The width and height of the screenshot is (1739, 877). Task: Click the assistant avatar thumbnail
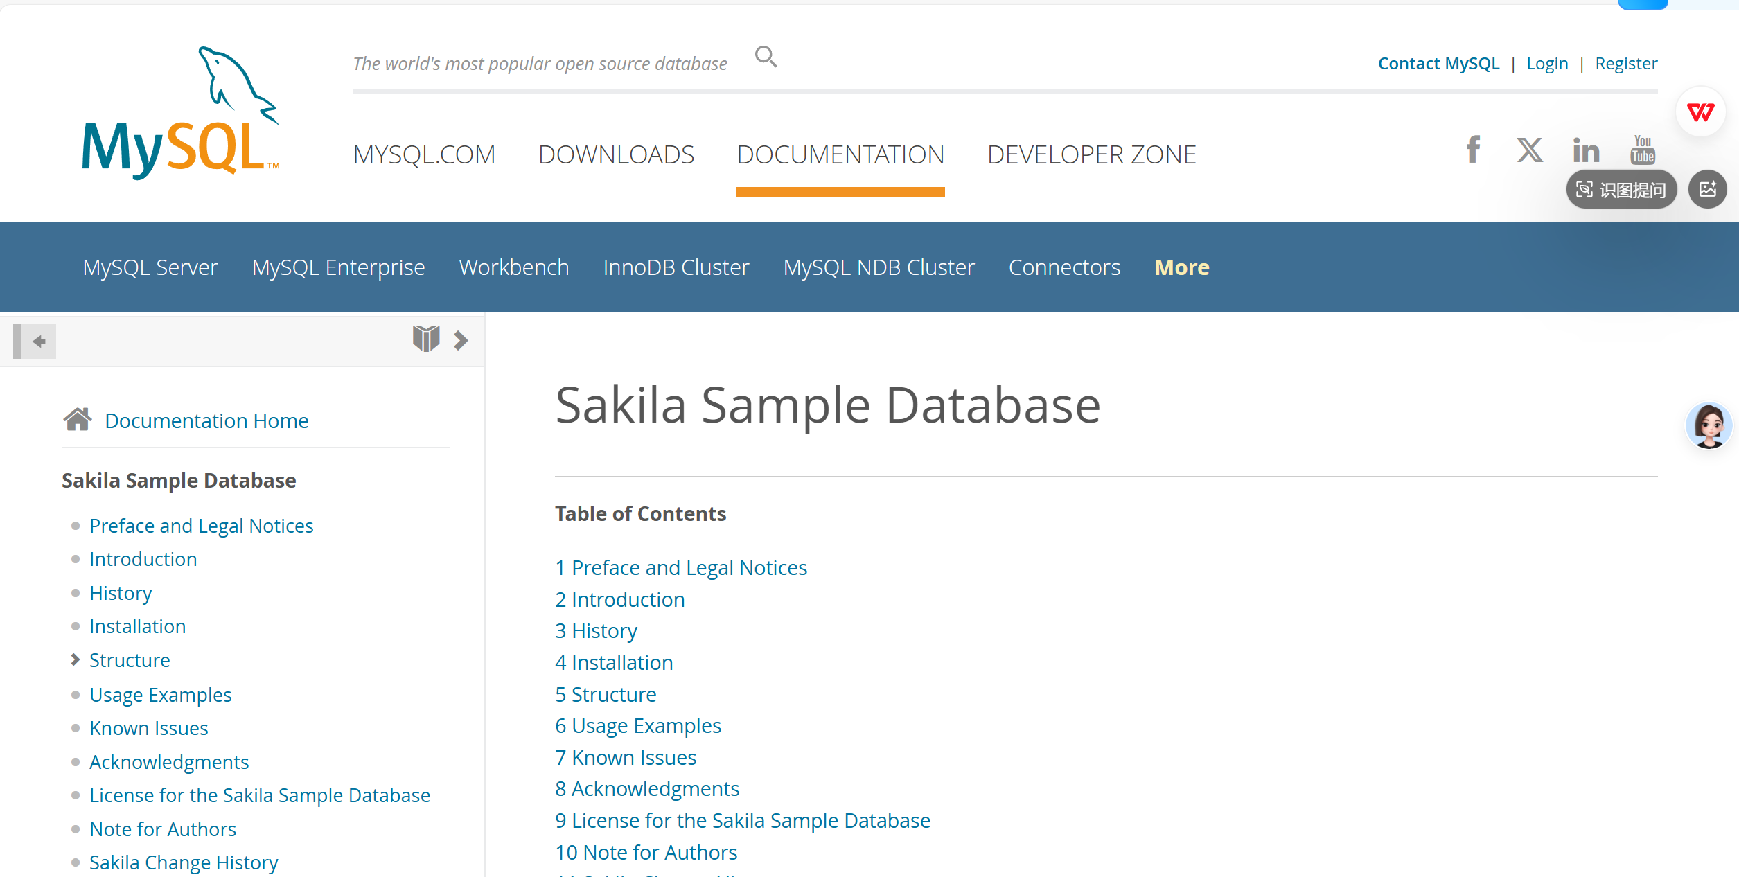pyautogui.click(x=1709, y=425)
